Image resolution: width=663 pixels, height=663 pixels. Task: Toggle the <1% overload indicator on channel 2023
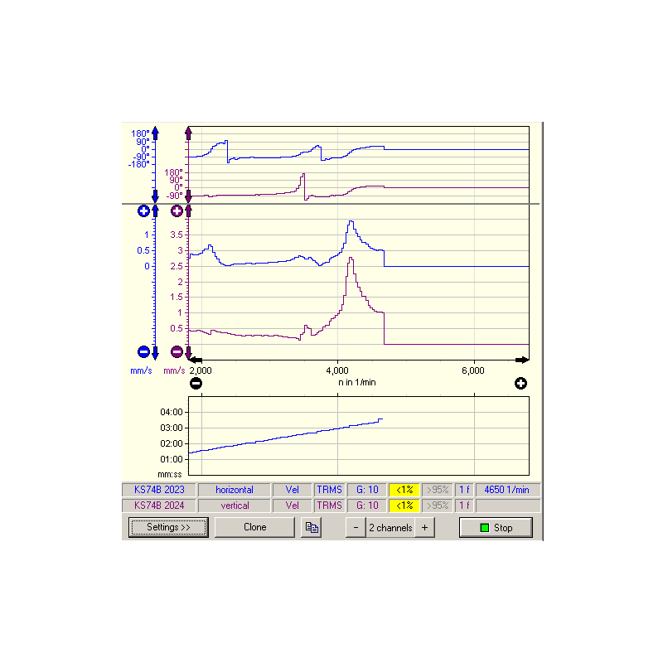tap(404, 490)
